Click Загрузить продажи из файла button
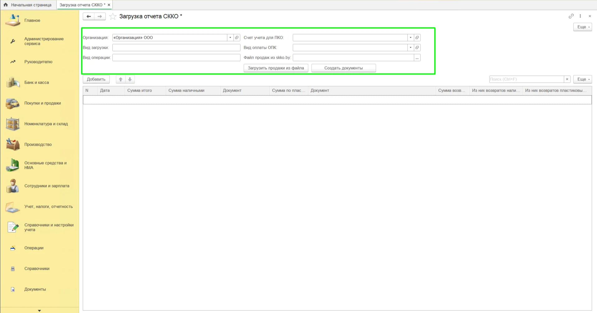The image size is (597, 313). (276, 68)
